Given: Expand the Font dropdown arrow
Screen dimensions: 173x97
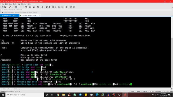Looking at the screenshot, I should pyautogui.click(x=44, y=7).
